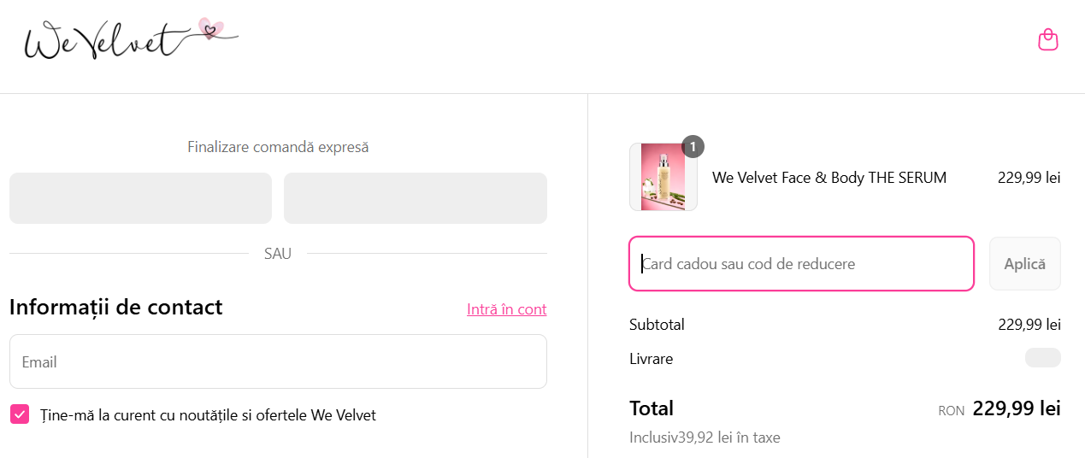Click the bold Total amount 229,99 lei
This screenshot has height=458, width=1085.
[1016, 408]
